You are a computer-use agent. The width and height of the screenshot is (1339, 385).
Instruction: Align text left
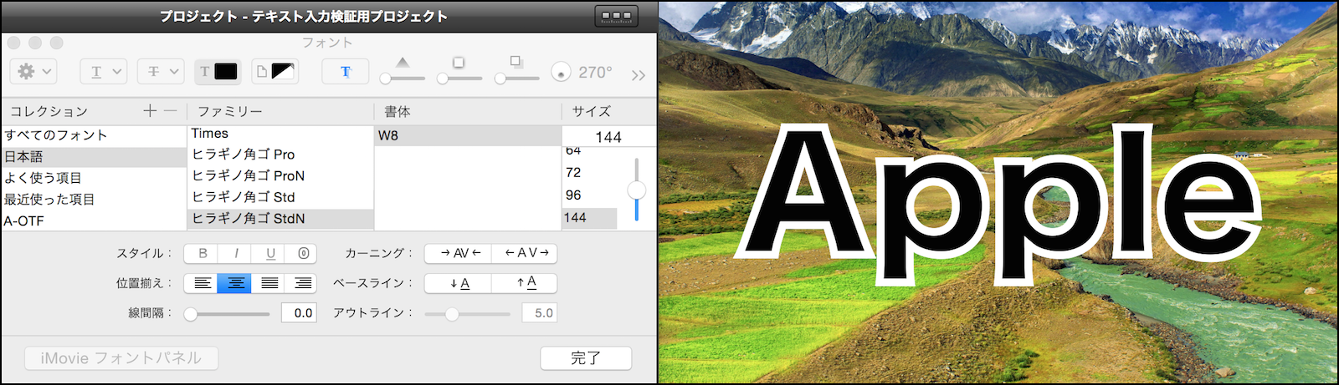202,283
